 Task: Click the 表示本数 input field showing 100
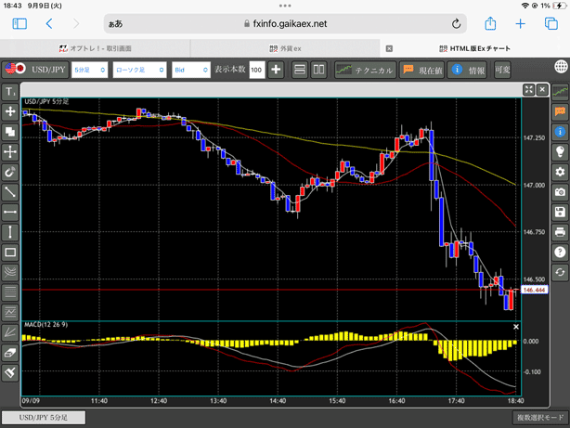pyautogui.click(x=255, y=70)
